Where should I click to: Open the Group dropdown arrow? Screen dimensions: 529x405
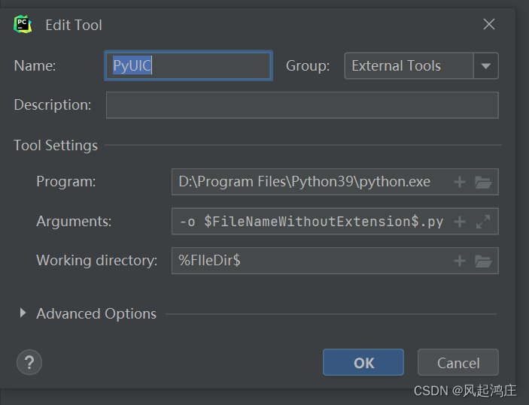(485, 66)
